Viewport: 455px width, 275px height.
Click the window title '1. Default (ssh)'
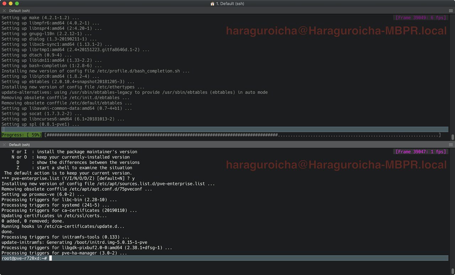click(x=230, y=4)
